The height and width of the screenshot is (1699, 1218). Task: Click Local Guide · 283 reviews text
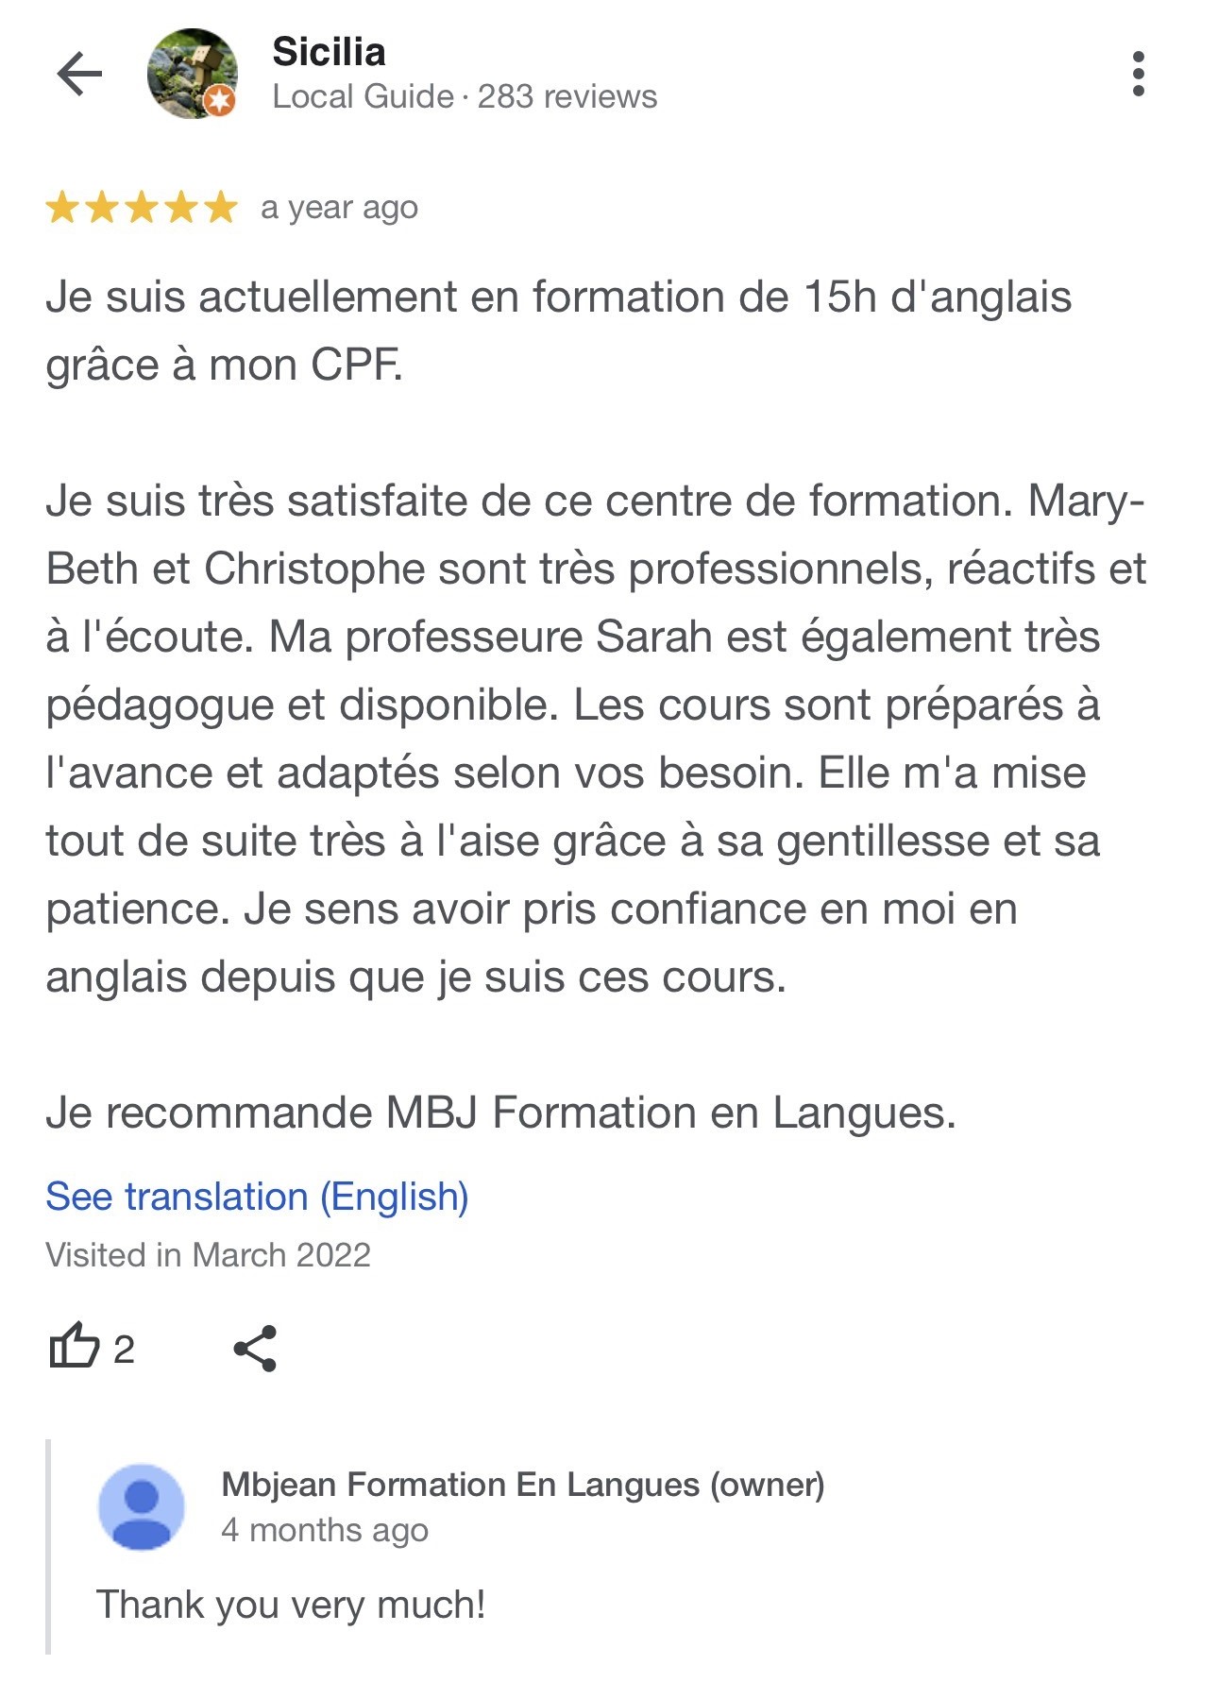click(465, 96)
